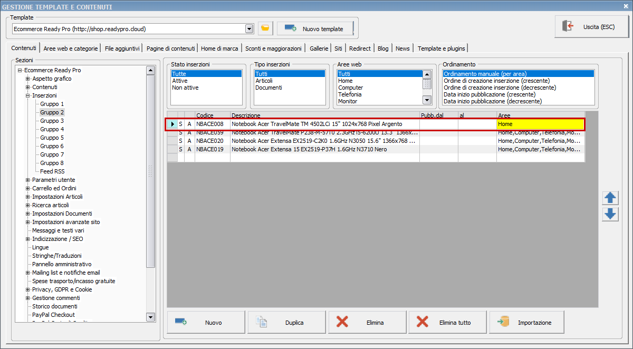Open the Redirect tab
633x349 pixels.
click(360, 48)
